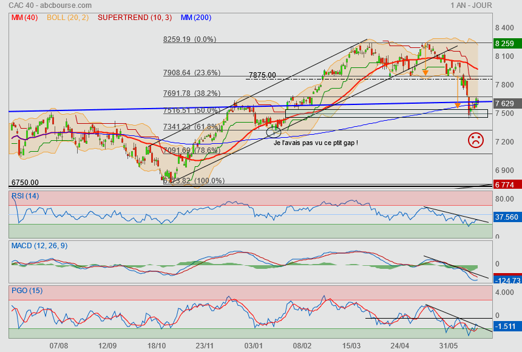
Task: Click the 7 800 price axis value
Action: coord(504,85)
